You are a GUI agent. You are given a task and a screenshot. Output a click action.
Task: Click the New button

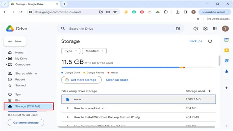tap(15, 41)
